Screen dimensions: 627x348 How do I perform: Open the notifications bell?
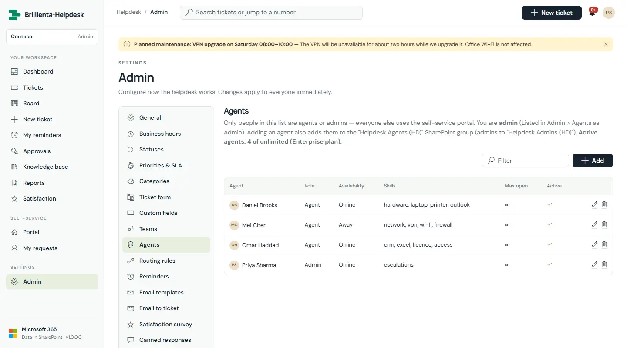(x=592, y=13)
